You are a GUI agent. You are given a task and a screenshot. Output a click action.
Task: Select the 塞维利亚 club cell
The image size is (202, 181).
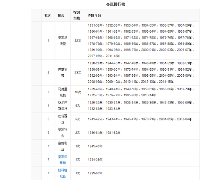click(x=63, y=146)
